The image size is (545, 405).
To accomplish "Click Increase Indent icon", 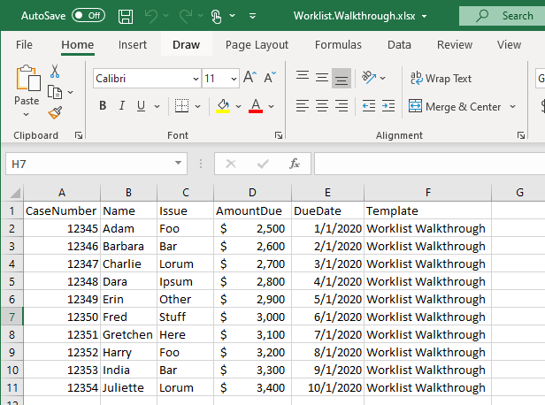I will point(388,106).
